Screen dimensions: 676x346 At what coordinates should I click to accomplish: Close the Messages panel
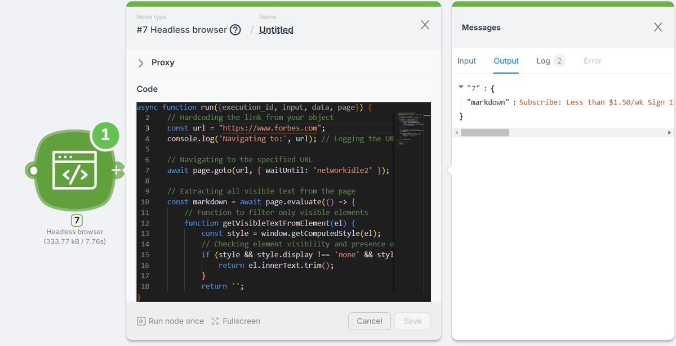pos(657,27)
